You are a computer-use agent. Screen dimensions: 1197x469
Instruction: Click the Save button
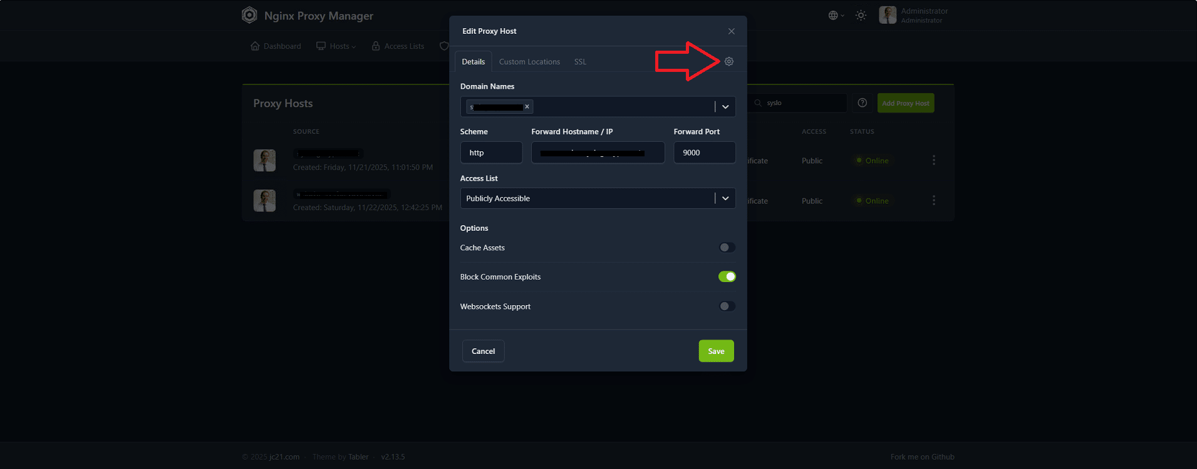(x=716, y=351)
